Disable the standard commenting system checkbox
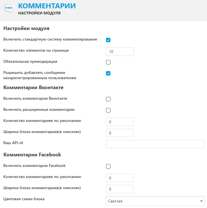Viewport: 207px width, 208px height. click(108, 40)
